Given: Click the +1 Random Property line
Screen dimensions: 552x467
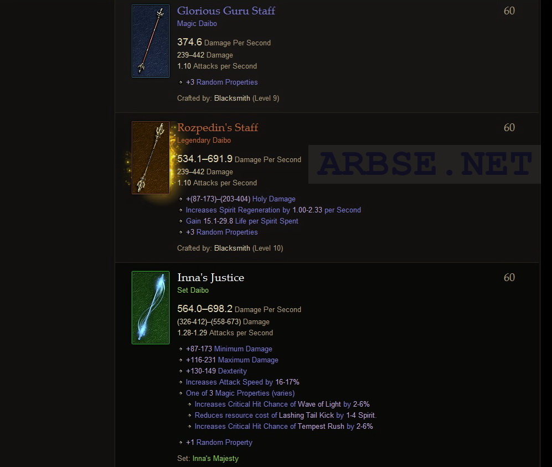Looking at the screenshot, I should click(219, 442).
